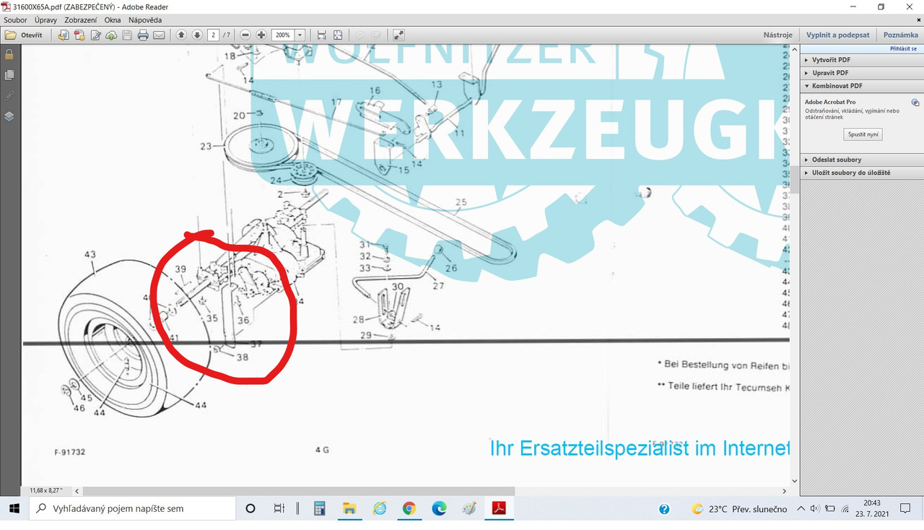Image resolution: width=924 pixels, height=530 pixels.
Task: Open the Soubor menu
Action: tap(15, 20)
